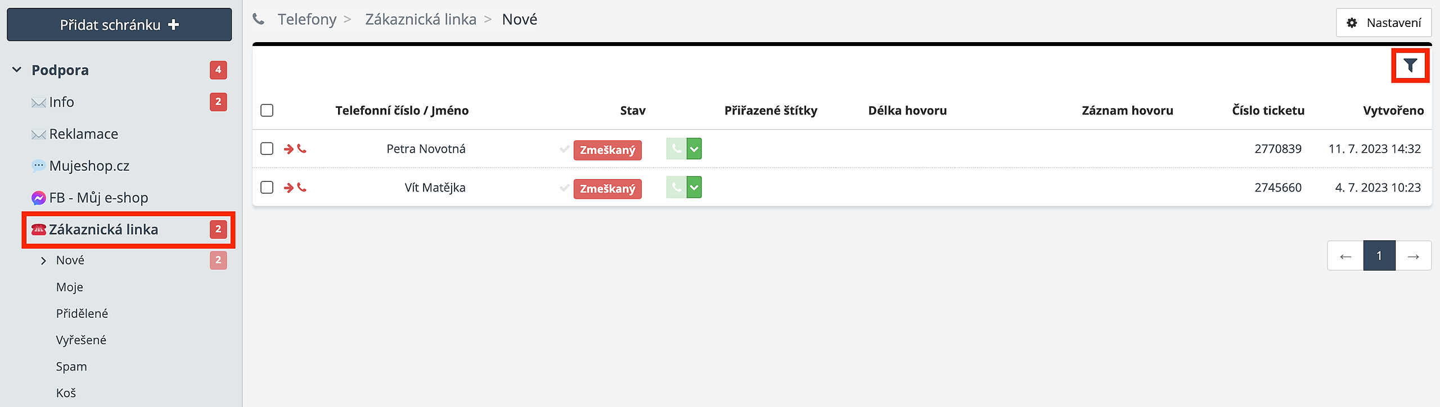Viewport: 1440px width, 407px height.
Task: Expand the Nové folder arrow
Action: (43, 260)
